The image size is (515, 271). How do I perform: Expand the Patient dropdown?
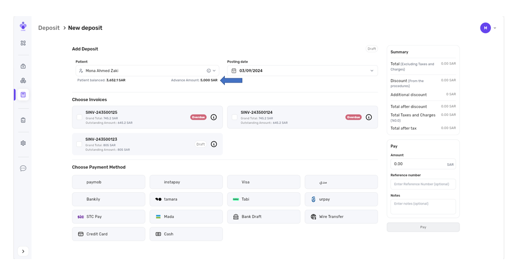point(214,71)
